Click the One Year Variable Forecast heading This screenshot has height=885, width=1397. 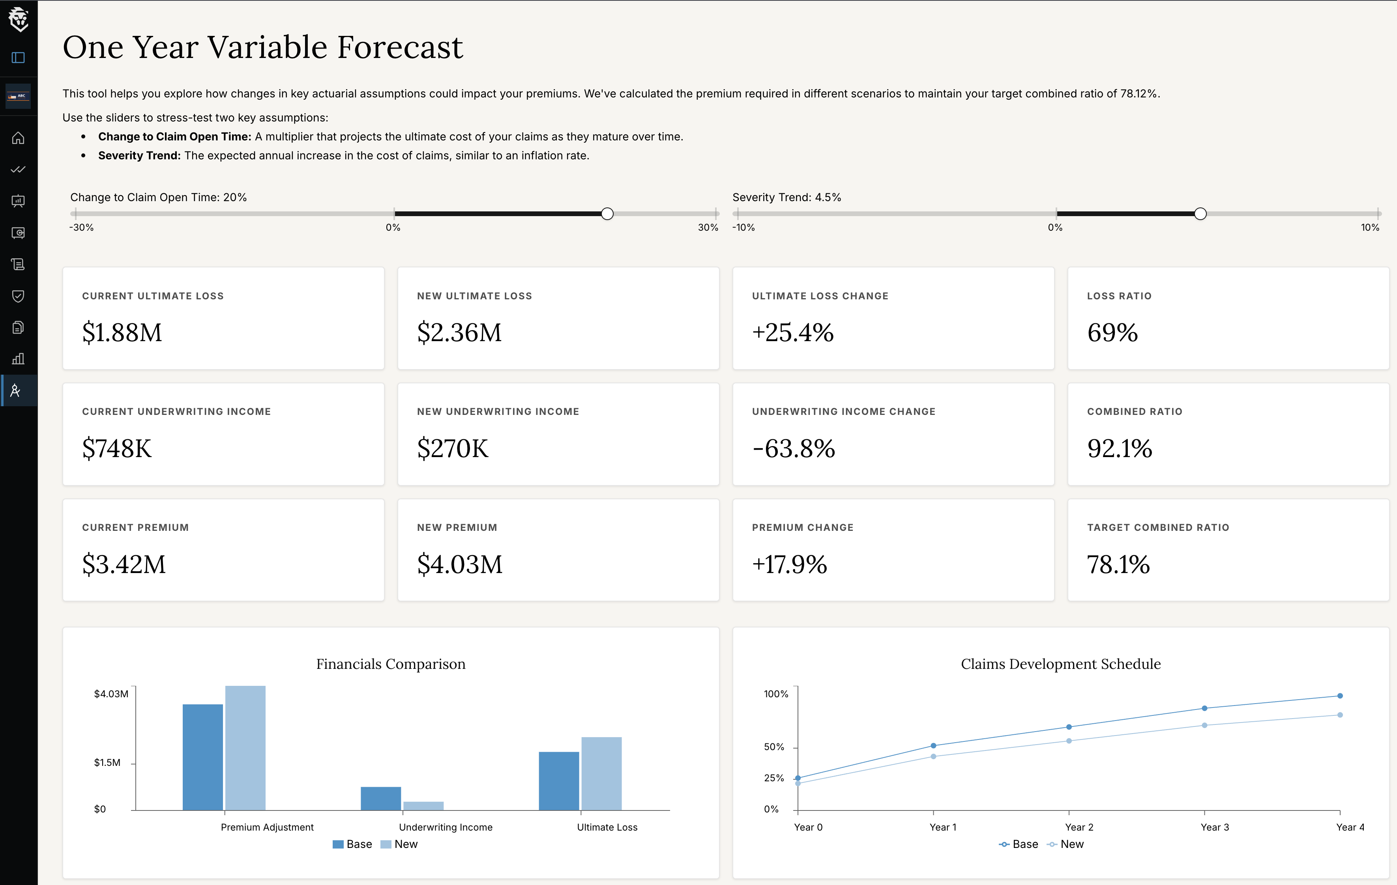tap(263, 47)
